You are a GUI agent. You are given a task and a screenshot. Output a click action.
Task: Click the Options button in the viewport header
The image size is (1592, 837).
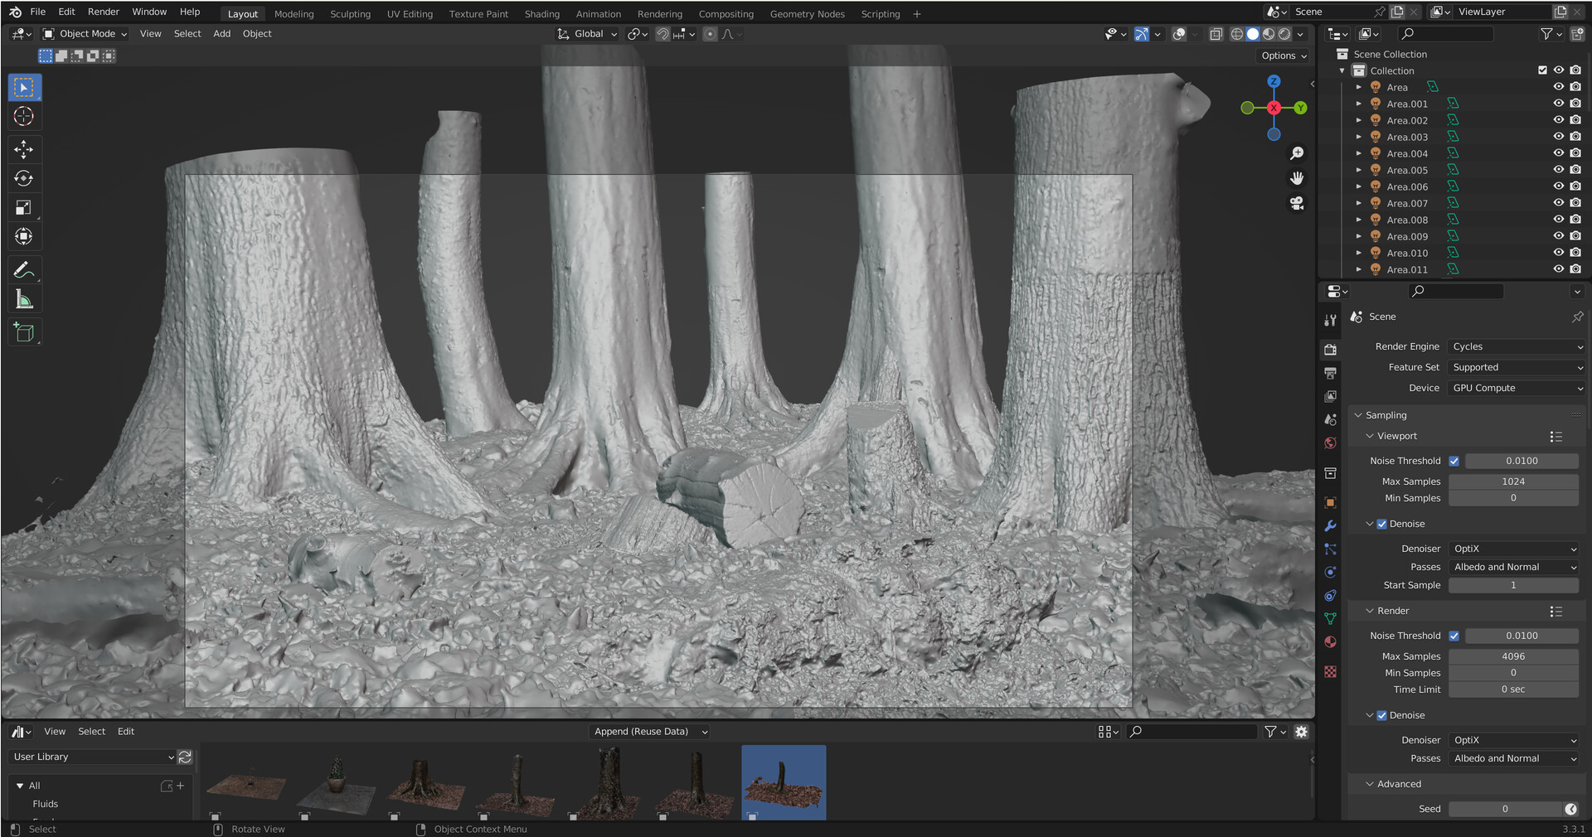pos(1282,56)
